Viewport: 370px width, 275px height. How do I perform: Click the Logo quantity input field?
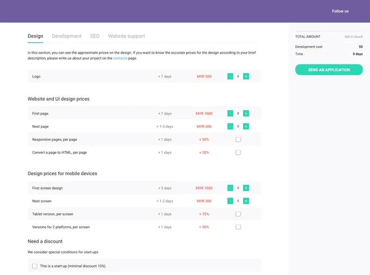pos(238,76)
